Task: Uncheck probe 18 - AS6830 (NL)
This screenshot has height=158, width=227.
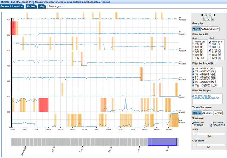Action: click(193, 69)
